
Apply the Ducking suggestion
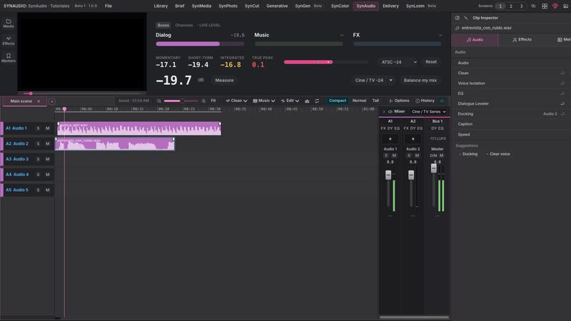click(x=468, y=154)
